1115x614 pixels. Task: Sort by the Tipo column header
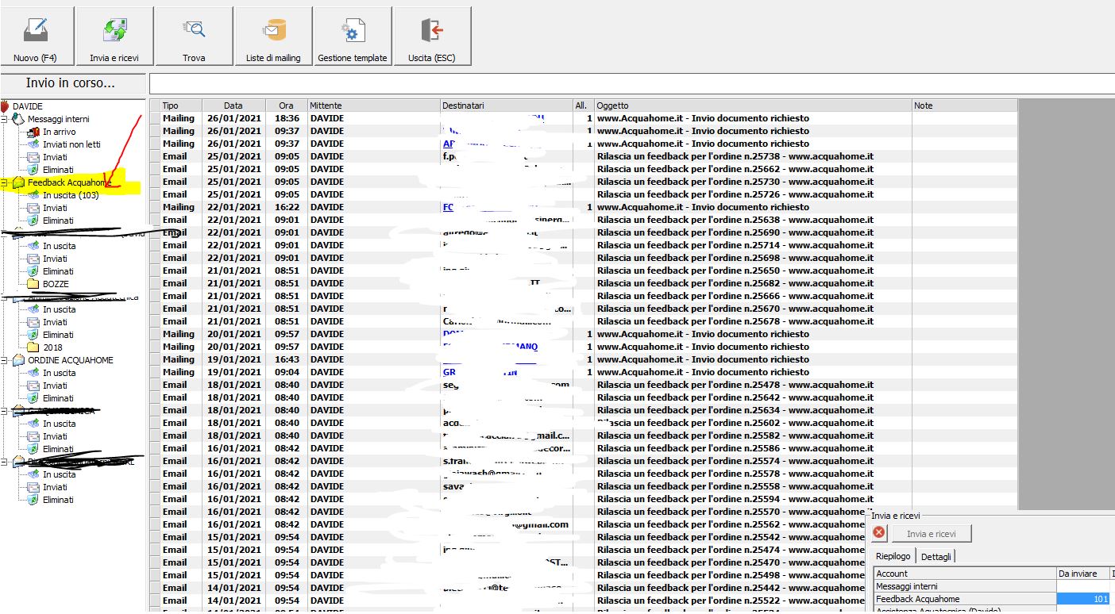point(181,106)
